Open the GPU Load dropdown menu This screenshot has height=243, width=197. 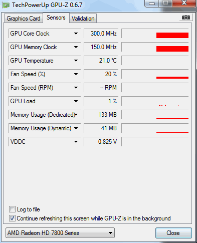[76, 101]
